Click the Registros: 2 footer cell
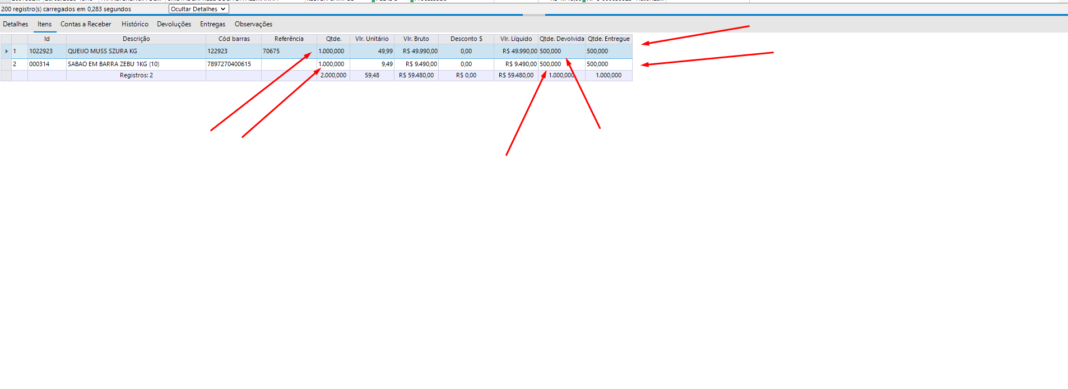Image resolution: width=1068 pixels, height=389 pixels. [x=136, y=75]
